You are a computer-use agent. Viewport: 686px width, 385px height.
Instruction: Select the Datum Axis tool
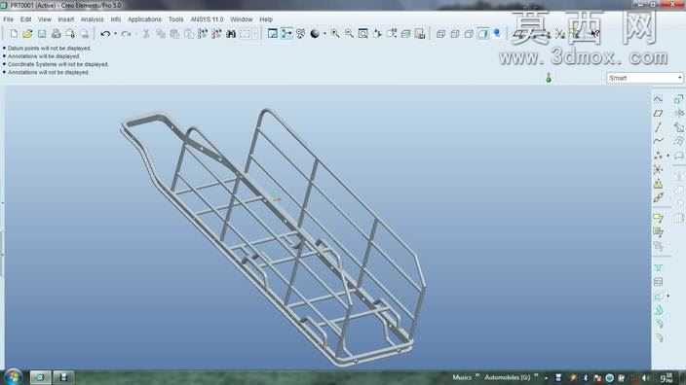click(658, 127)
